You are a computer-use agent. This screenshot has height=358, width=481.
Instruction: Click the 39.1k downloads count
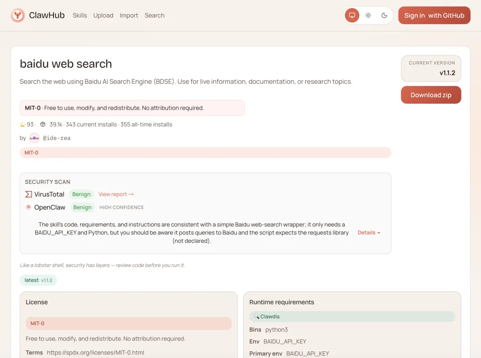[56, 124]
